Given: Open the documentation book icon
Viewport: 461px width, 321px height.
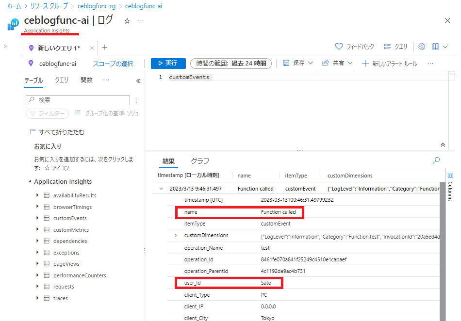Looking at the screenshot, I should click(x=435, y=47).
